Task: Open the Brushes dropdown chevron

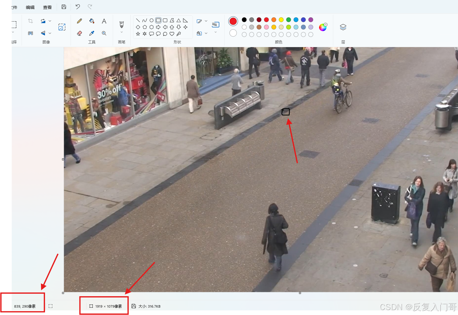Action: 122,32
